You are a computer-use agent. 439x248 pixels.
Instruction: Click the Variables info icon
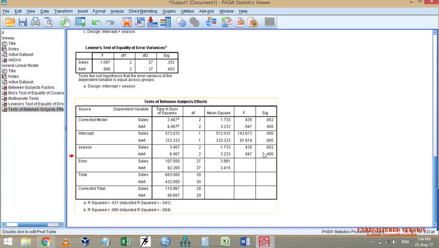pos(166,22)
